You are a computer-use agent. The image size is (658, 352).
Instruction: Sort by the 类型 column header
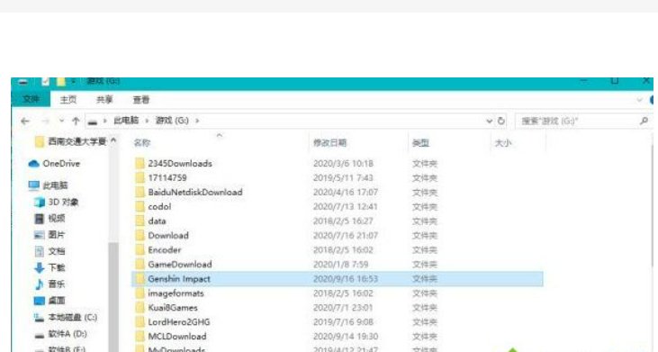pyautogui.click(x=420, y=143)
